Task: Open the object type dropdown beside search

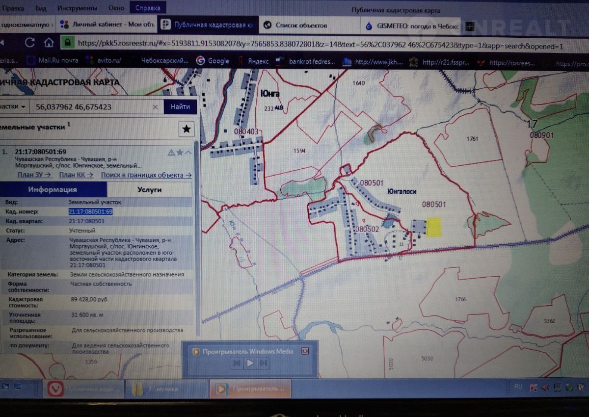Action: click(x=14, y=106)
